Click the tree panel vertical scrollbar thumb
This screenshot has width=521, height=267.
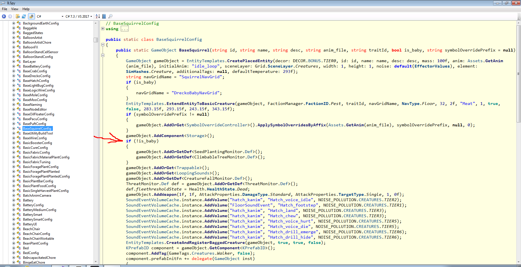coord(96,40)
